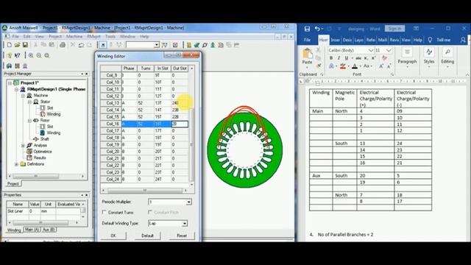This screenshot has height=265, width=471.
Task: Click the Tell me lightbulb icon in Word
Action: tap(430, 40)
